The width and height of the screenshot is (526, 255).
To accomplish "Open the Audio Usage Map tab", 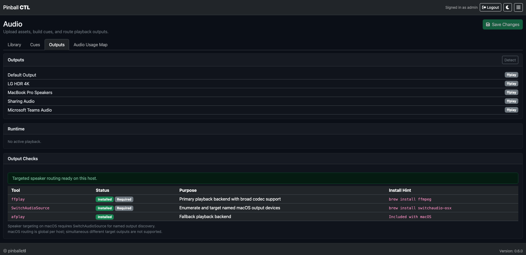I will (x=90, y=45).
